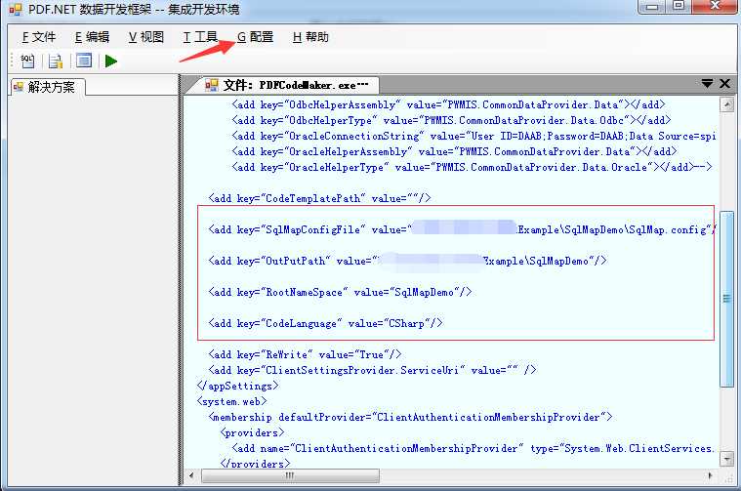Click the closing appSettings tag
Screen dimensions: 741x491
[237, 386]
